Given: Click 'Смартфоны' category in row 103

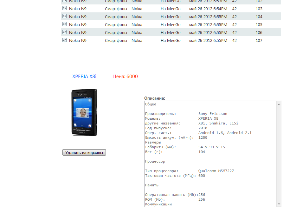Looking at the screenshot, I should click(116, 9).
